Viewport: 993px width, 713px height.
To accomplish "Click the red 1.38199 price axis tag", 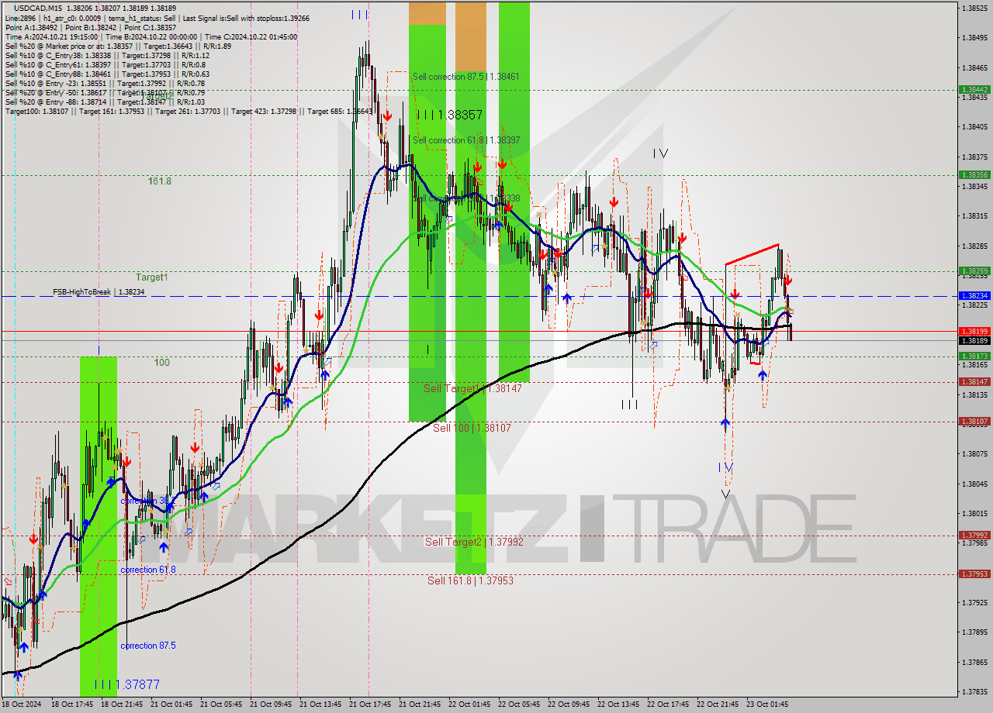I will [x=974, y=331].
